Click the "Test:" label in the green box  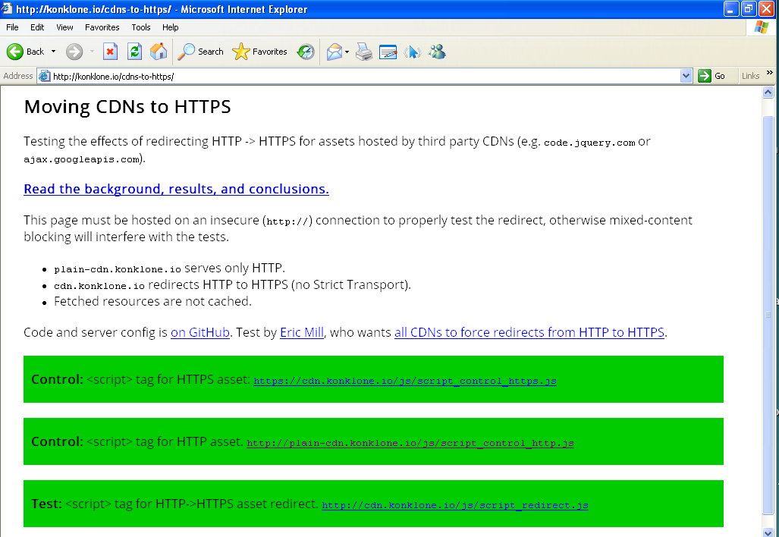tap(47, 504)
